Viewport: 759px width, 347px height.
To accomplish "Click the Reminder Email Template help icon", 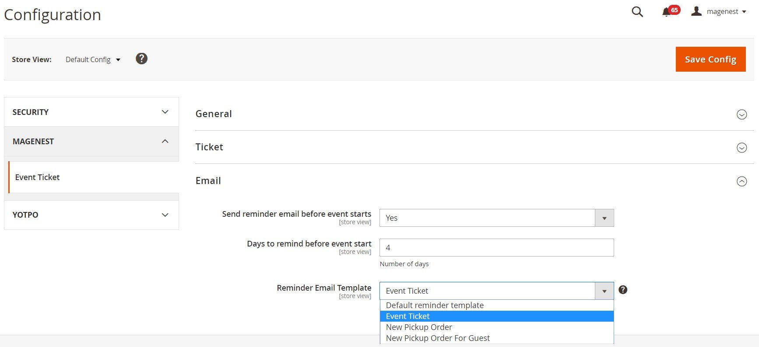I will 623,290.
